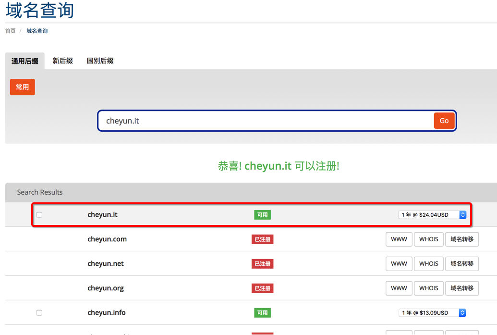Image resolution: width=497 pixels, height=335 pixels.
Task: Switch to the 国别后缀 tab
Action: (100, 61)
